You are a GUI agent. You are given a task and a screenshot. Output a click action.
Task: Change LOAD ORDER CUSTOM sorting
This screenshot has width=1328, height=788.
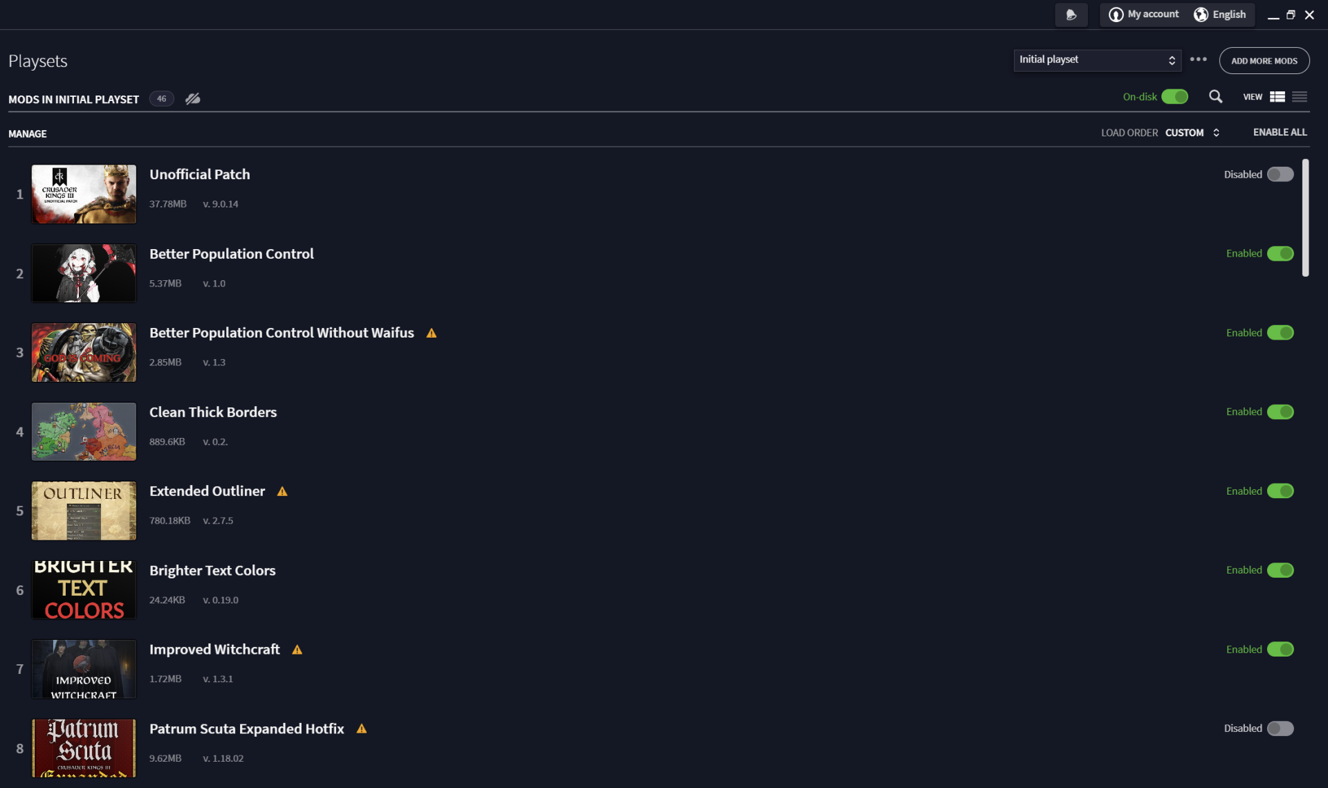(x=1192, y=133)
